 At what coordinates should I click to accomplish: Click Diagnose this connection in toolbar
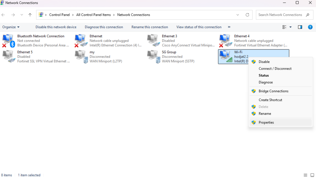point(104,27)
